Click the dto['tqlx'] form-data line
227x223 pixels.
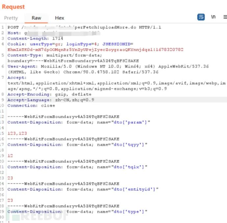tap(77, 167)
